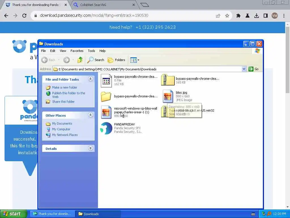Screen dimensions: 290x218
Task: Close the Panda download tab
Action: click(66, 5)
